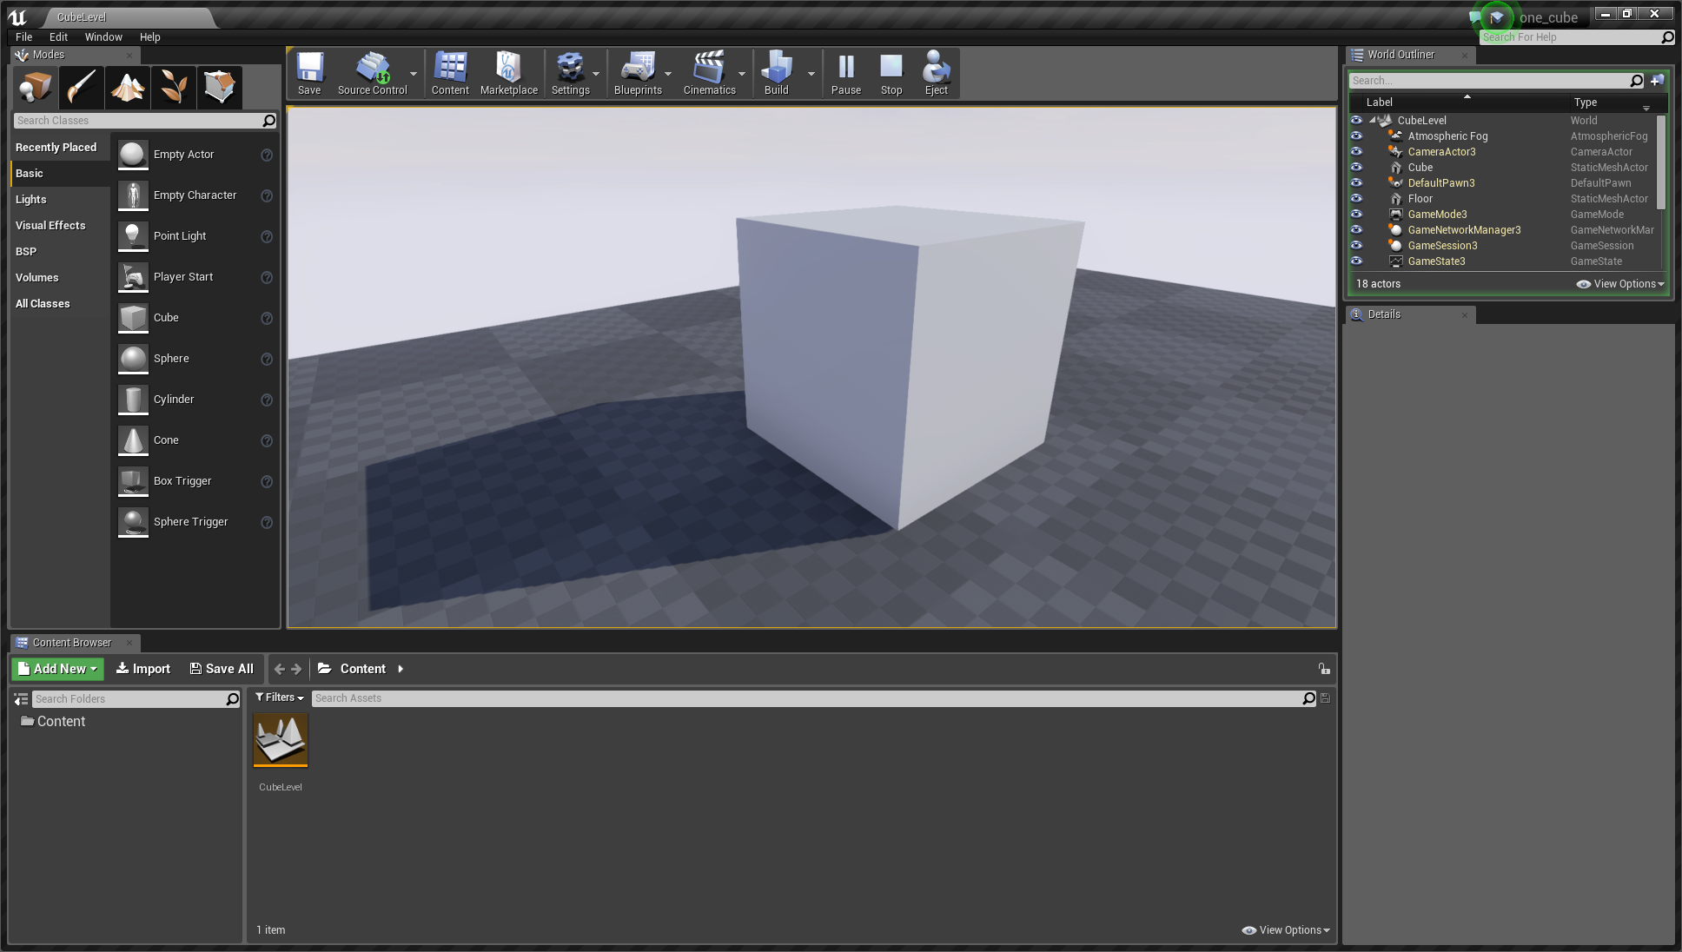This screenshot has height=952, width=1682.
Task: Click the Save All button
Action: 222,669
